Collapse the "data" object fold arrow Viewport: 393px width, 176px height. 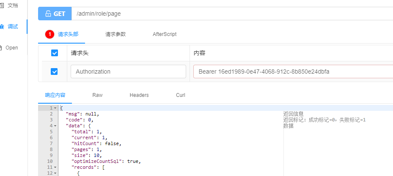(x=55, y=126)
